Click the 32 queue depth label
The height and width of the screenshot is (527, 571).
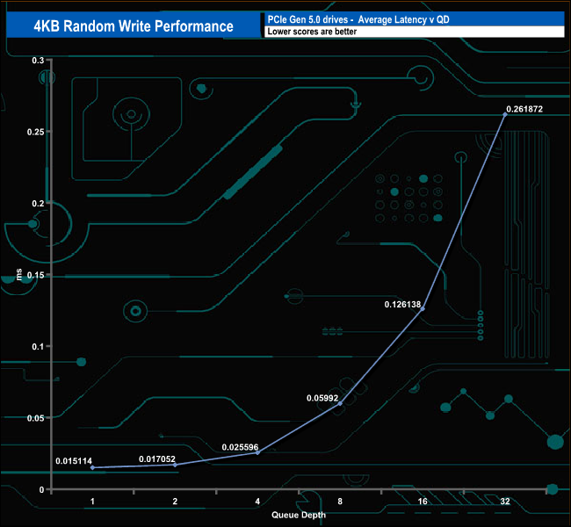tap(505, 502)
